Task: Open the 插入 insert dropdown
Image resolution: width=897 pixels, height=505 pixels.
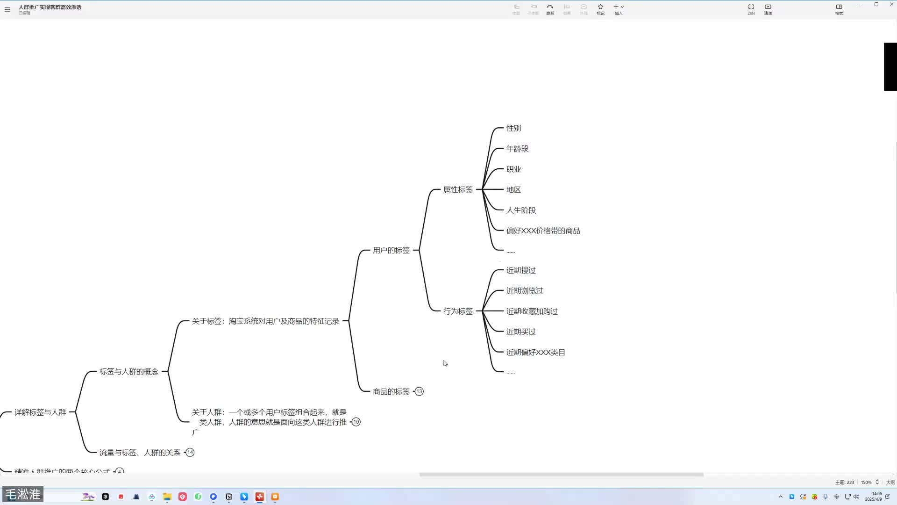Action: 619,9
